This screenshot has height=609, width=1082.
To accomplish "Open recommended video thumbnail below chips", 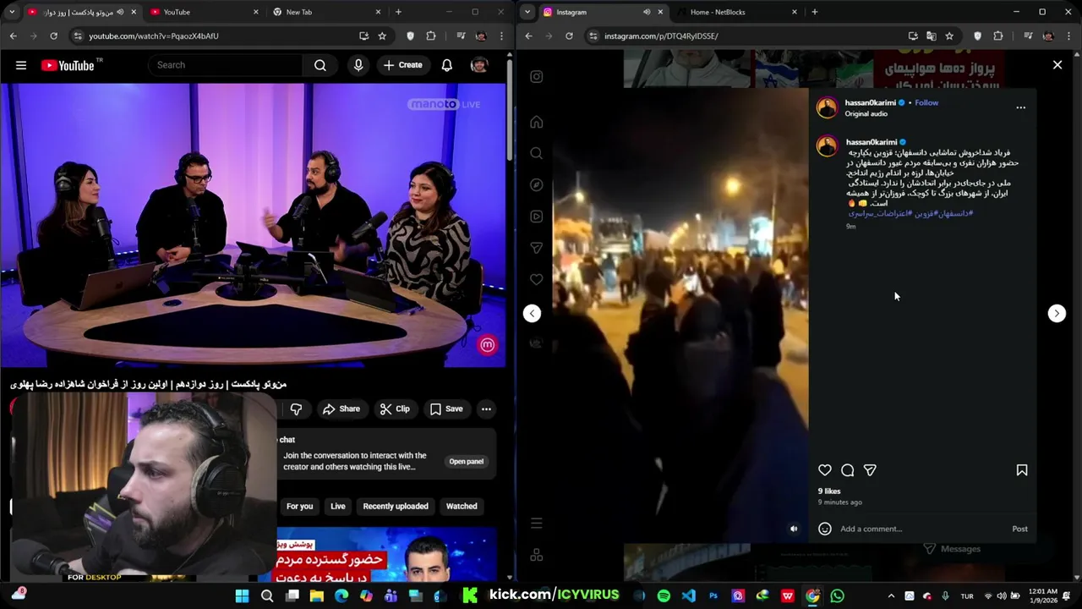I will point(387,554).
